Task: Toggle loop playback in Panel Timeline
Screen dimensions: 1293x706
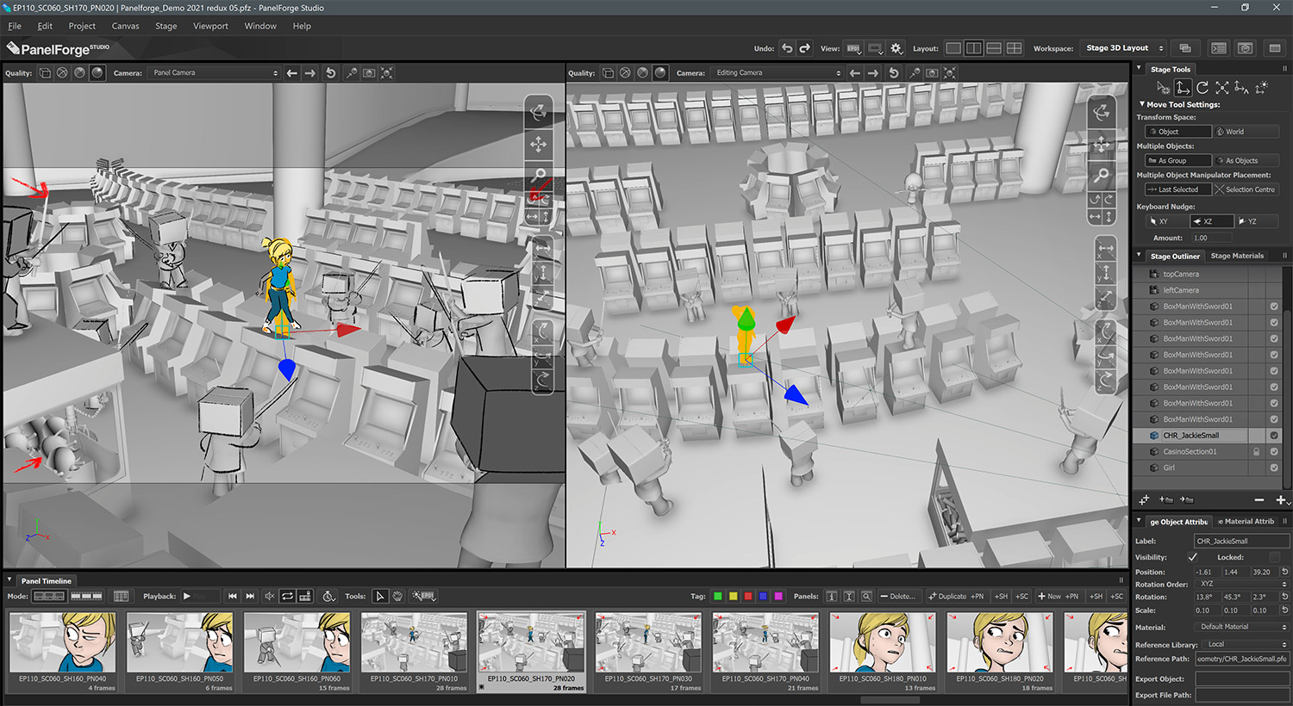Action: pos(288,596)
